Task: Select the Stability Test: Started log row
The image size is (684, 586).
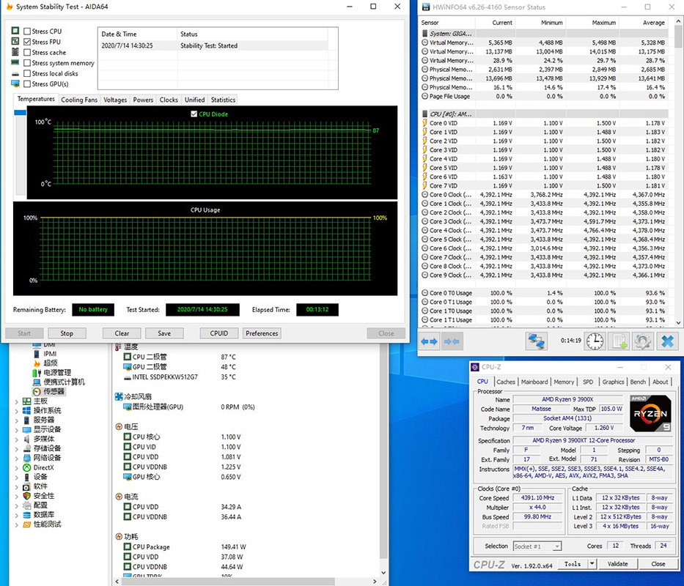Action: tap(213, 45)
